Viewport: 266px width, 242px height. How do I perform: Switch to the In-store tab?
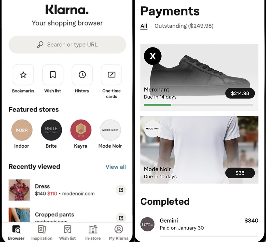[93, 233]
